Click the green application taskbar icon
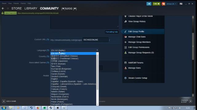This screenshot has height=110, width=197. [x=44, y=108]
